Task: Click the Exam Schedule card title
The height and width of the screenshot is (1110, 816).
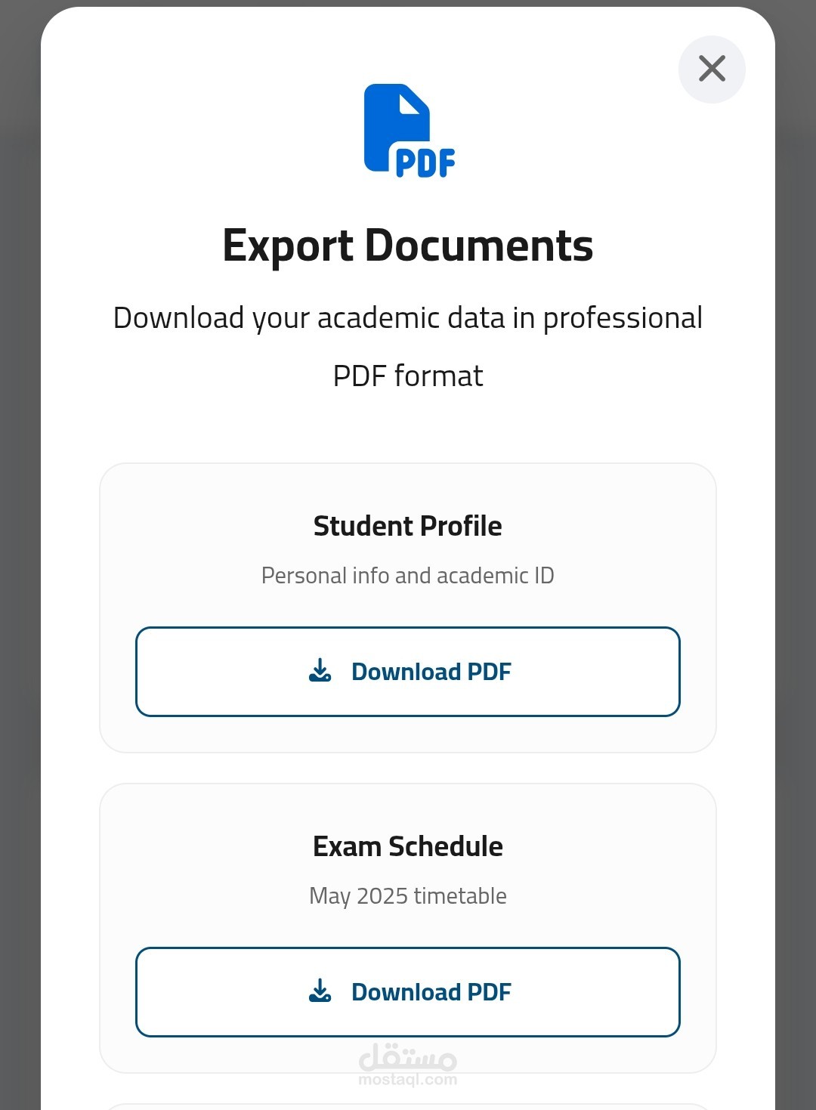Action: tap(408, 846)
